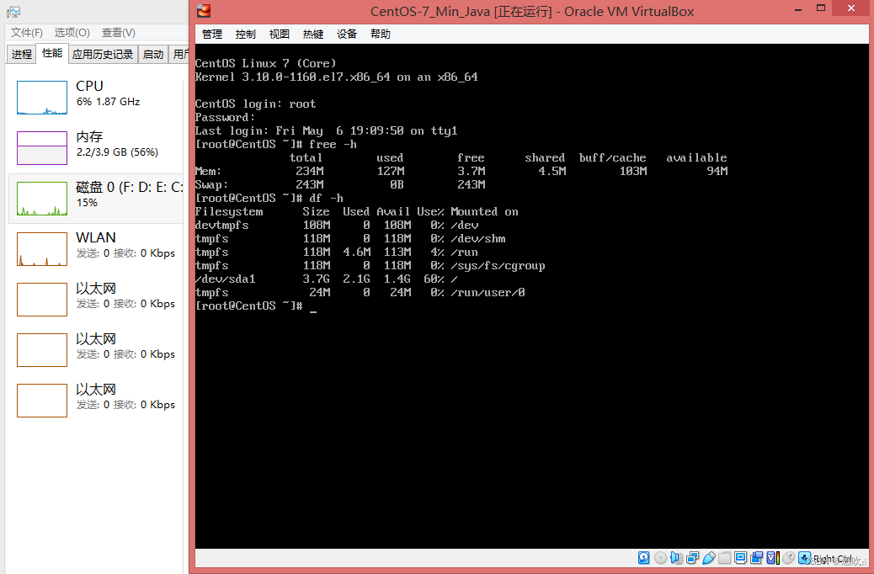
Task: Click the devtmpfs row in df output
Action: point(337,226)
